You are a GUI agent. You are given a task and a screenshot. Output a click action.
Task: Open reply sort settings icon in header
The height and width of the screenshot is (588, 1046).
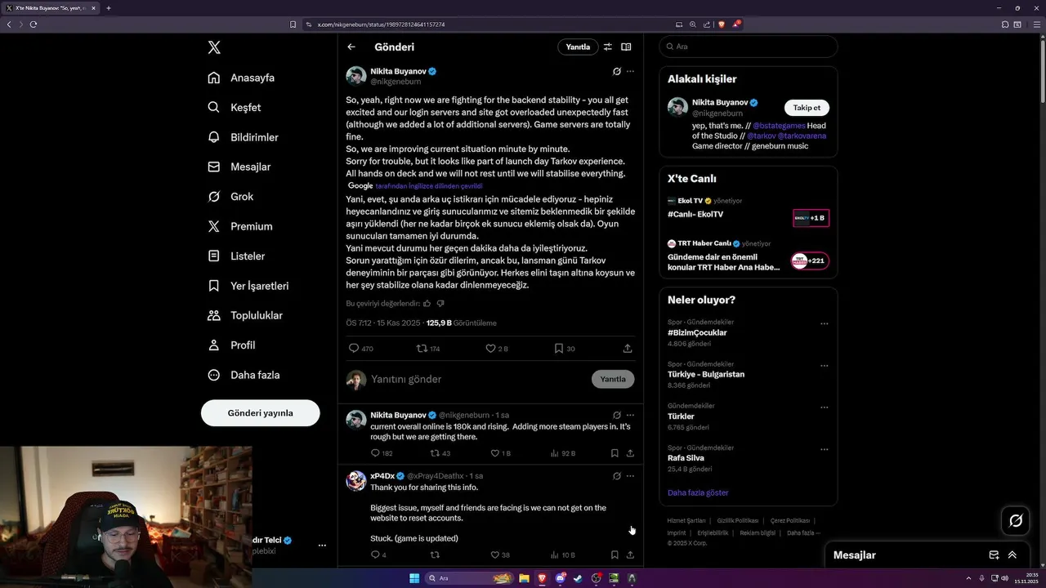tap(607, 47)
